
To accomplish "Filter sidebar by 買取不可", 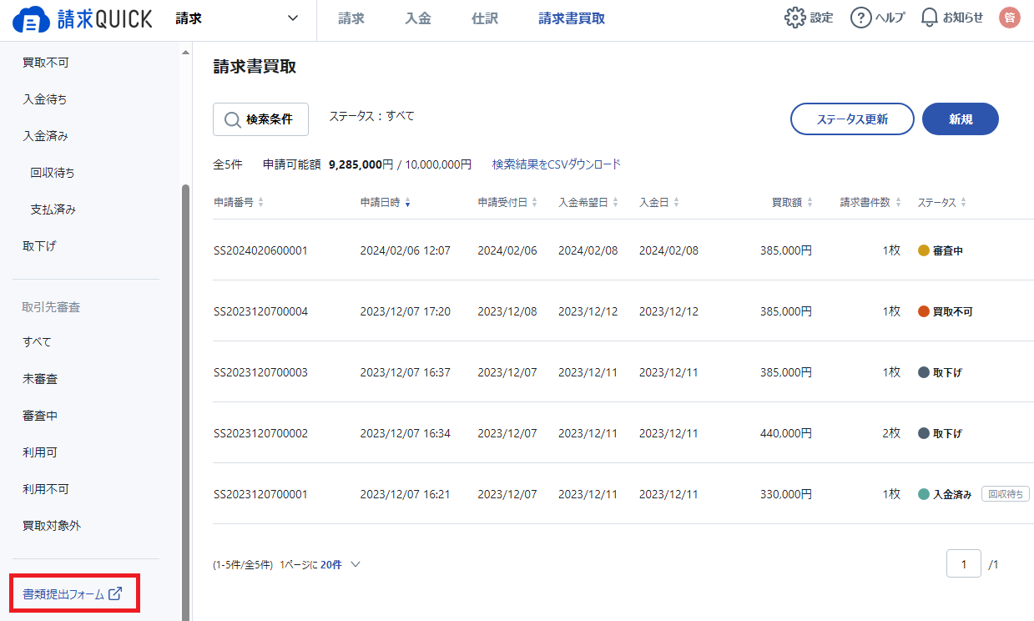I will pos(46,63).
